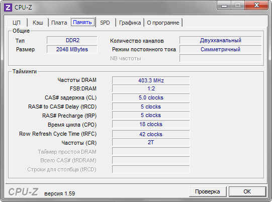
Task: Click the 2048 MBytes size field
Action: (x=72, y=49)
